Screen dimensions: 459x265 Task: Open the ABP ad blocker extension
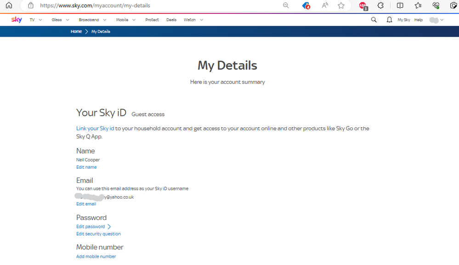(363, 6)
